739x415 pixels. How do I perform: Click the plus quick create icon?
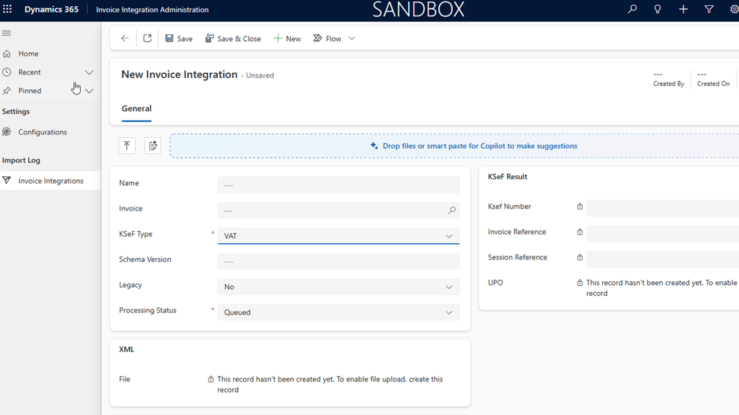[x=683, y=9]
